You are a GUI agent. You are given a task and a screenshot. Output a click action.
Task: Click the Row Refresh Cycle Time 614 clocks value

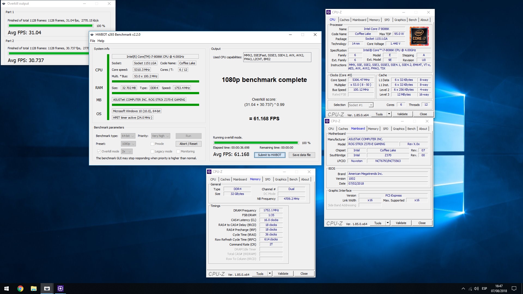point(271,239)
